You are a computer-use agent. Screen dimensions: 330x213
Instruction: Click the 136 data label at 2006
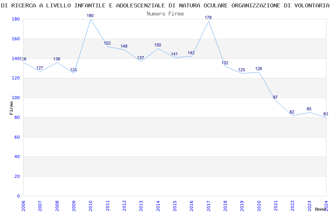[x=23, y=59]
